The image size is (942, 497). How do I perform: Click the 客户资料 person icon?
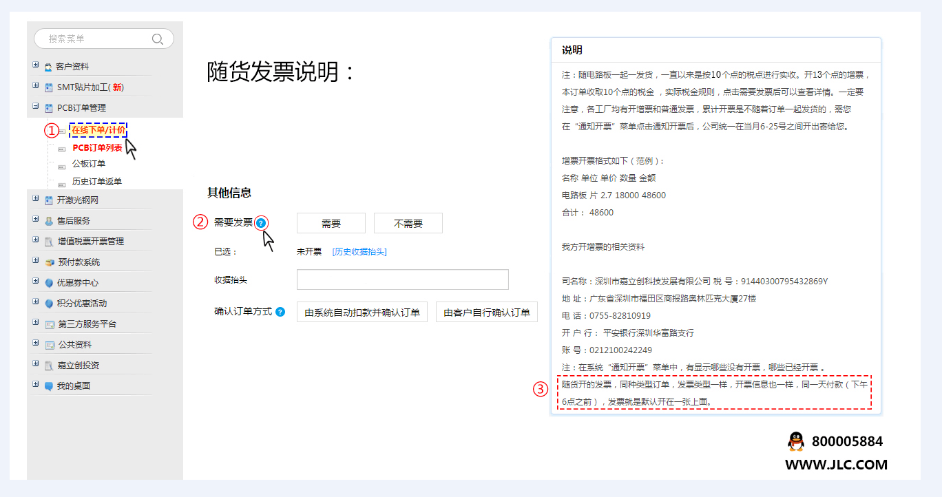click(48, 67)
